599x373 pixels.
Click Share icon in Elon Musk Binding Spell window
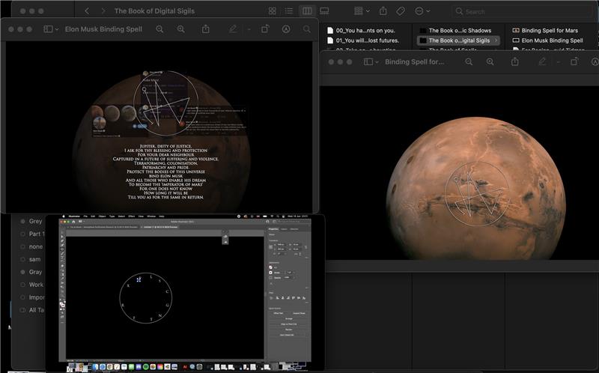206,29
